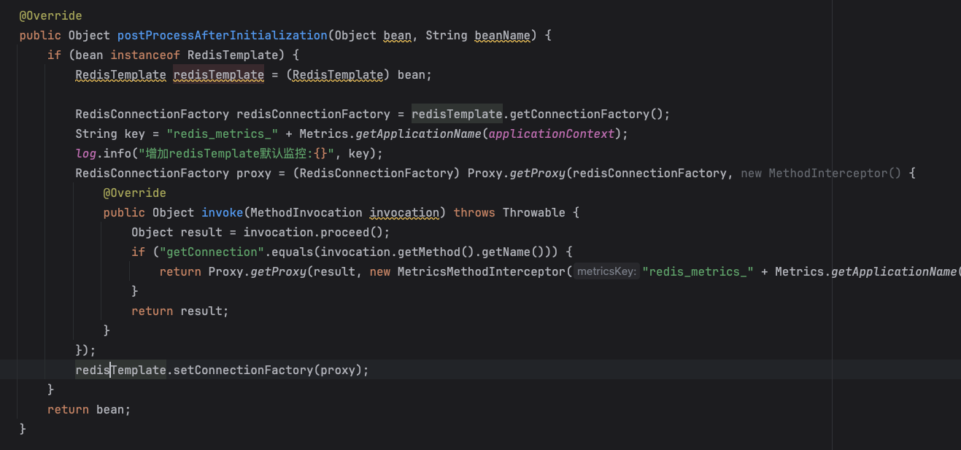Click the underlined redisTemplate variable declaration
The width and height of the screenshot is (961, 450).
tap(218, 74)
